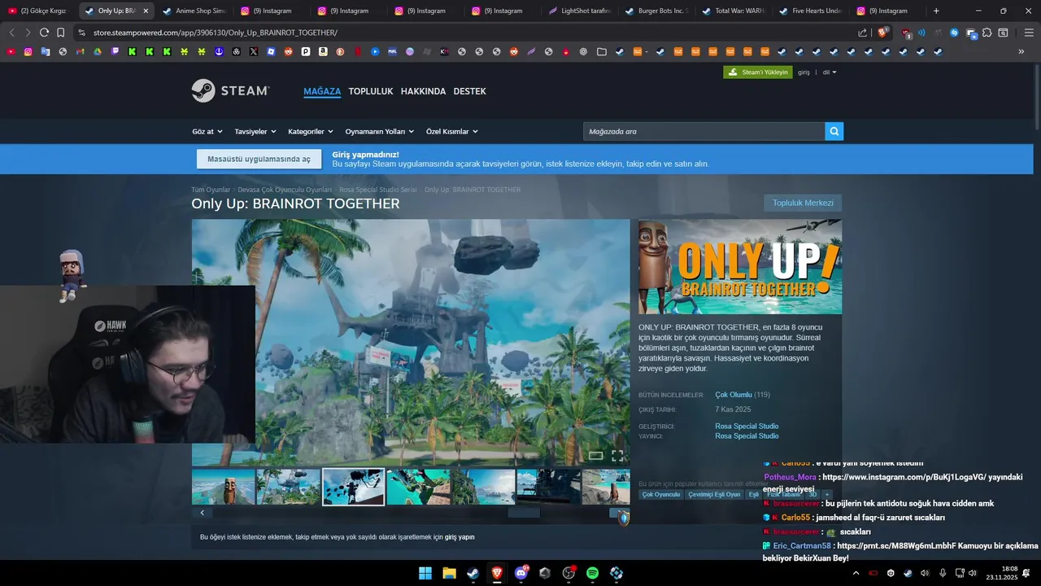Click the Devasa Çok Oyunculu Oyunları breadcrumb
The width and height of the screenshot is (1041, 586).
click(x=285, y=190)
